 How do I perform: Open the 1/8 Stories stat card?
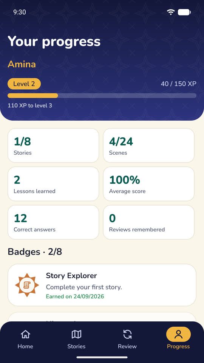53,145
